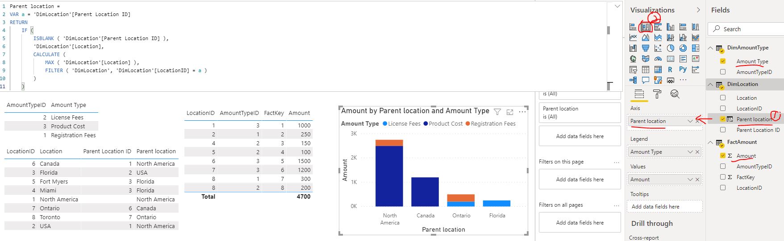
Task: Select the slicer visual
Action: tap(633, 69)
